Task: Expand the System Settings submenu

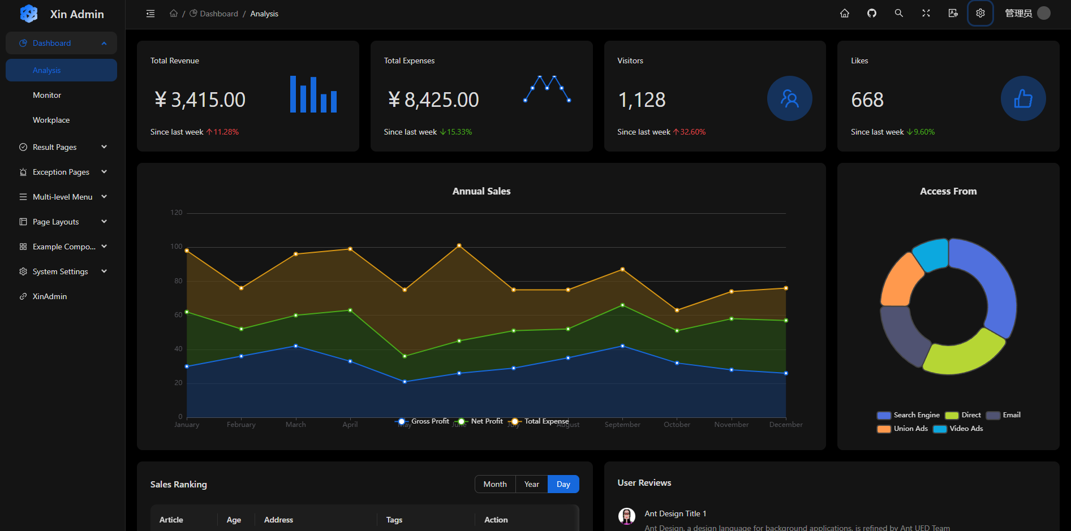Action: coord(62,271)
